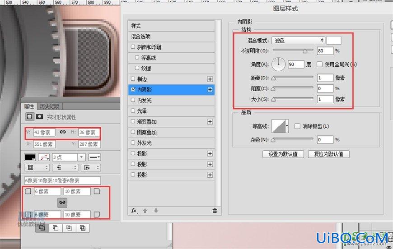This screenshot has height=249, width=393.
Task: Select the 外发光 style row
Action: point(172,143)
